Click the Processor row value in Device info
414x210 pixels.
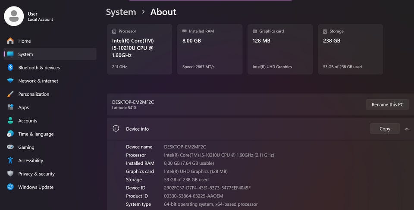point(219,155)
